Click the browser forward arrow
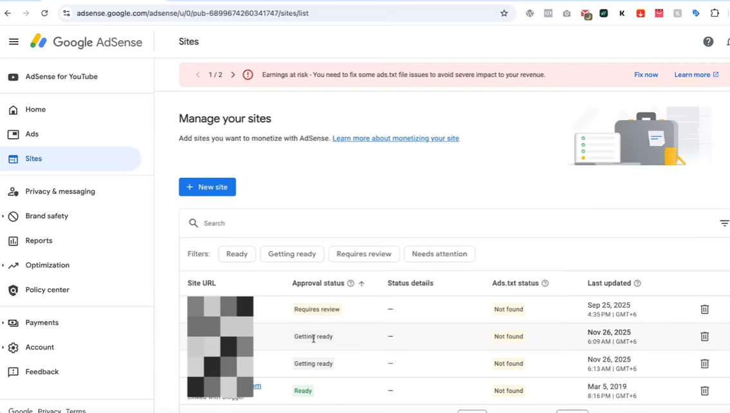 (x=26, y=13)
